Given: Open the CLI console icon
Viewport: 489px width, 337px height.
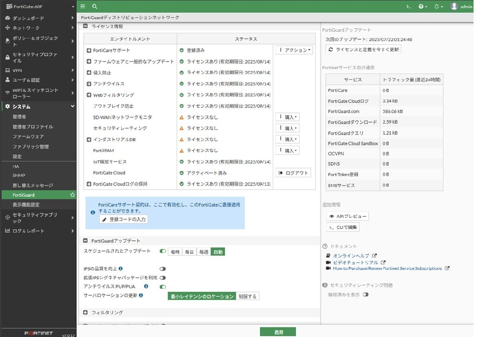Looking at the screenshot, I should click(409, 7).
